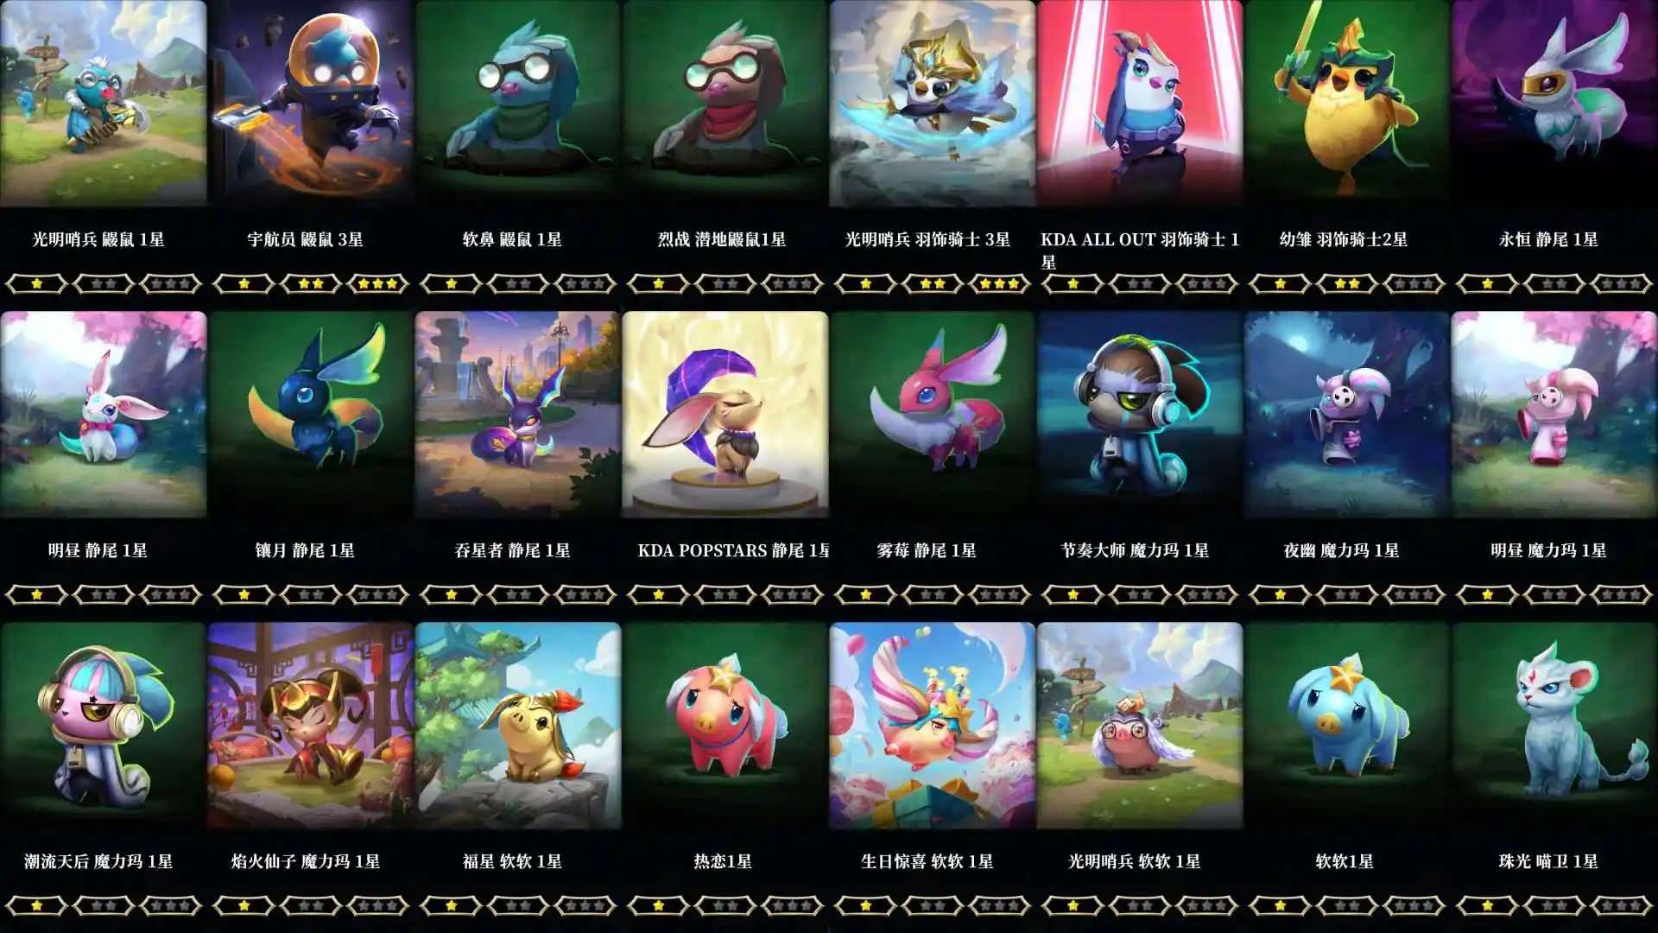Open the KDA POPSTARS 静尾 portrait
Screen dimensions: 1658x933
point(725,415)
